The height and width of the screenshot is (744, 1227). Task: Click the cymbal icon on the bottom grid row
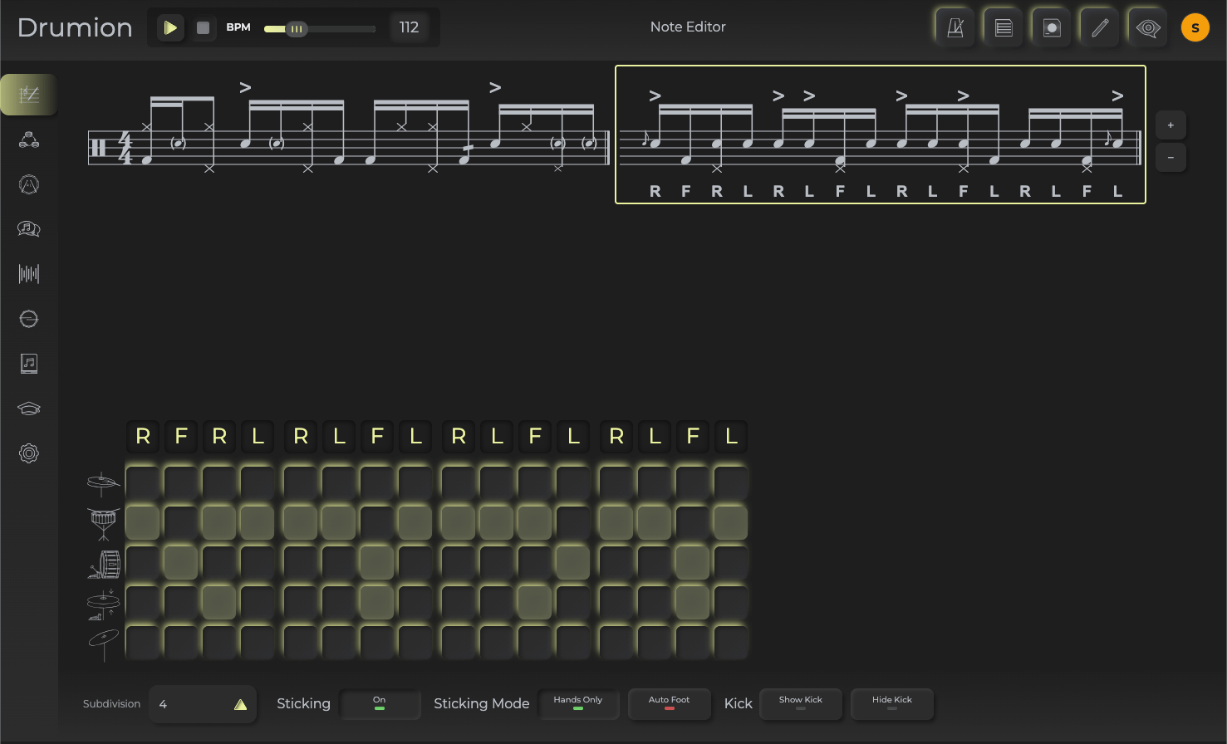point(103,644)
